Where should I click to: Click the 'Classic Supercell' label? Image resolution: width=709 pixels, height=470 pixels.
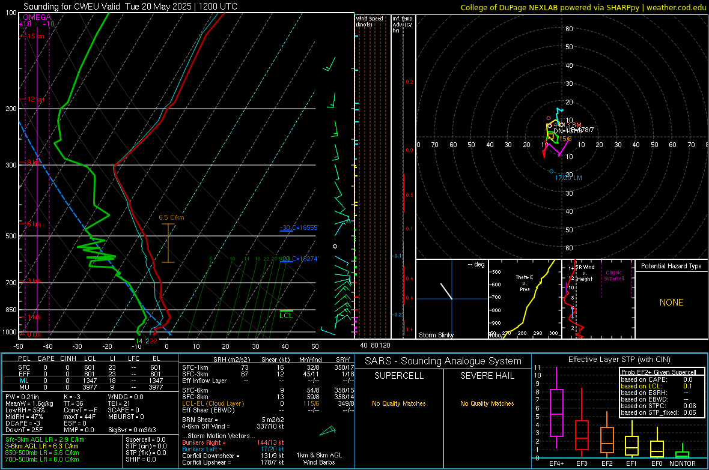point(614,276)
